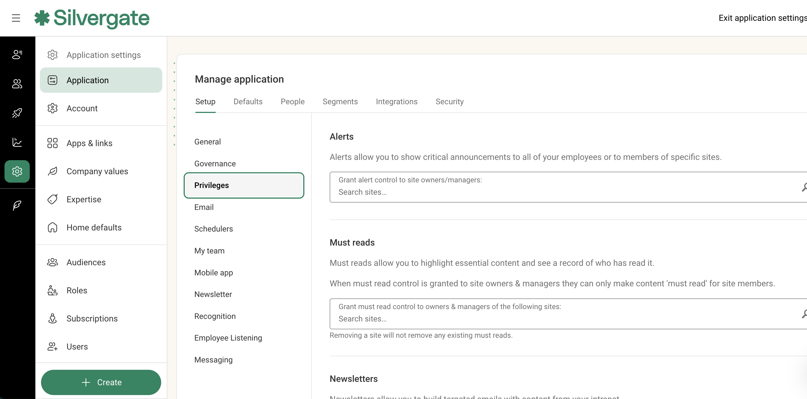The width and height of the screenshot is (807, 399).
Task: Click the Search sites field under Alerts
Action: coord(363,192)
